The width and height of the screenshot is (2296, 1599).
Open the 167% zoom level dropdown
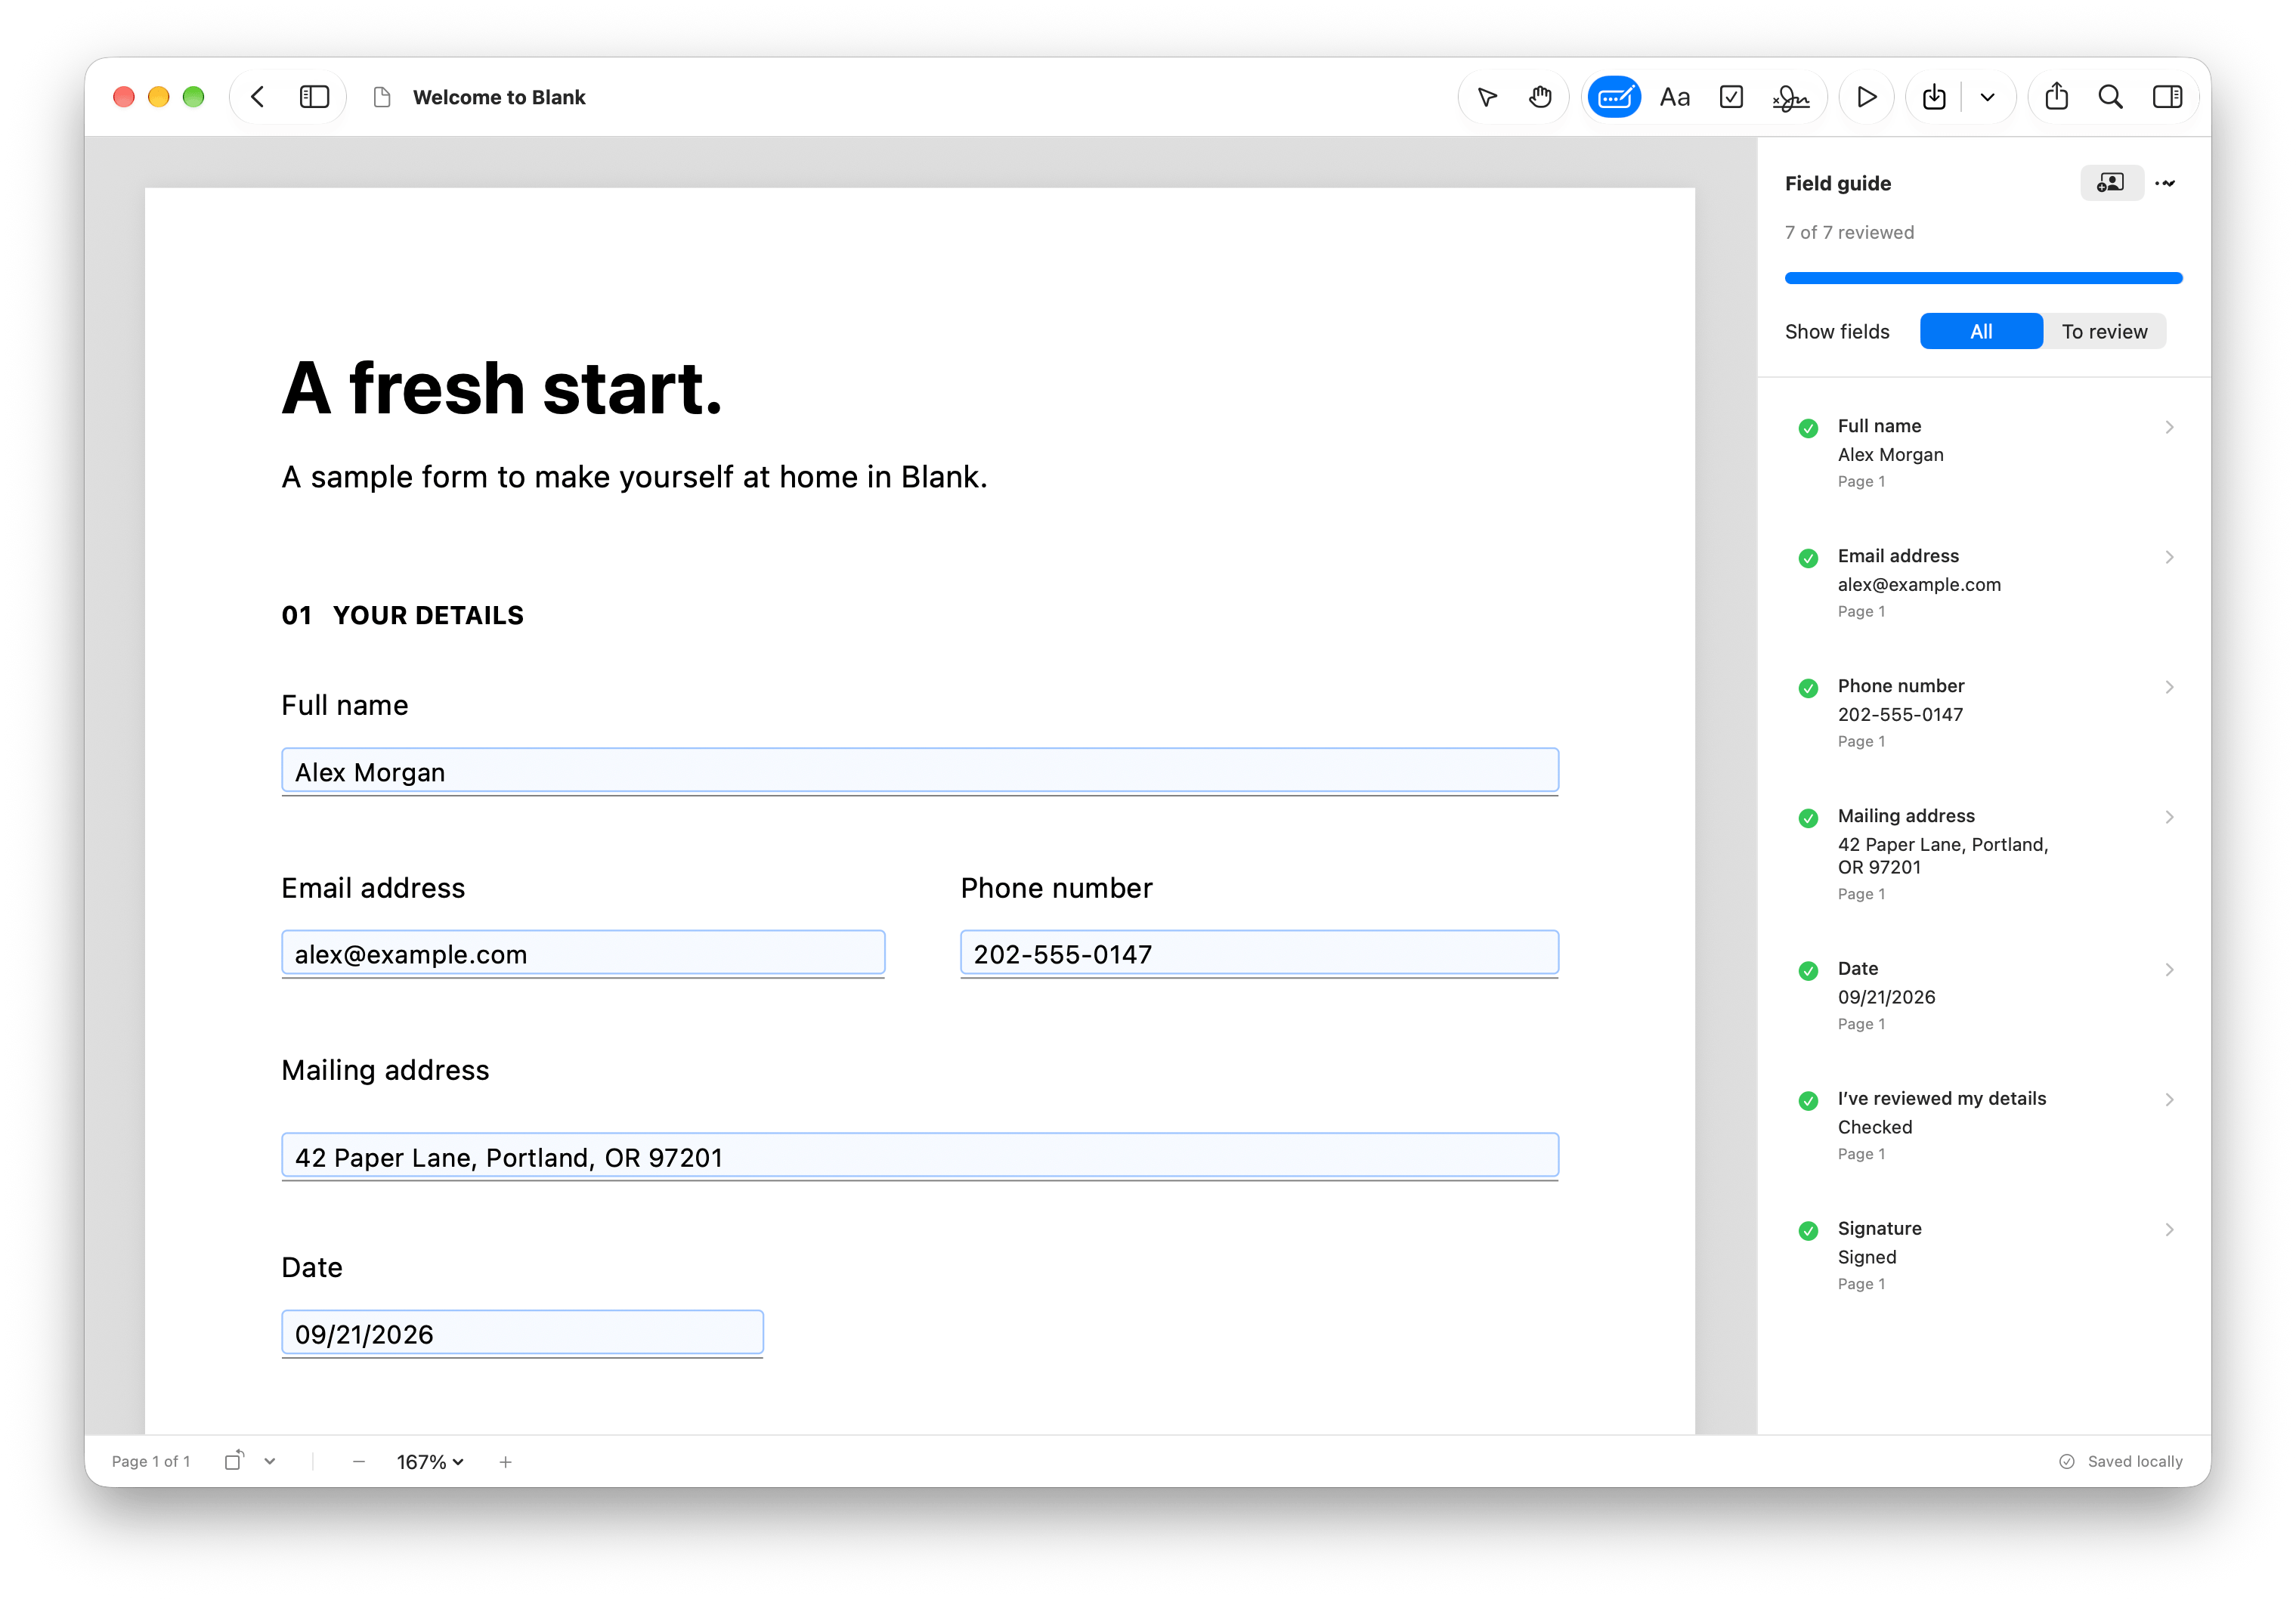point(430,1461)
